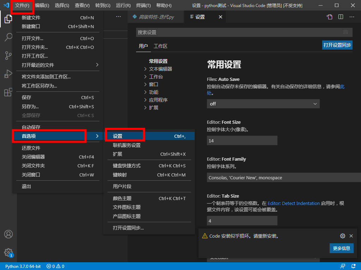Open the Extensions view in activity bar
Screen dimensions: 361x270
pyautogui.click(x=8, y=92)
